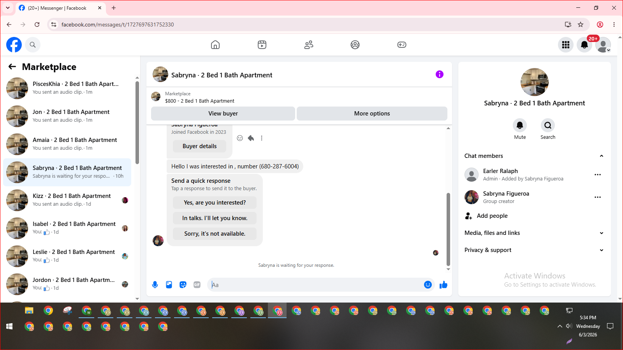Click the browser address bar
Viewport: 623px width, 350px height.
tap(311, 24)
